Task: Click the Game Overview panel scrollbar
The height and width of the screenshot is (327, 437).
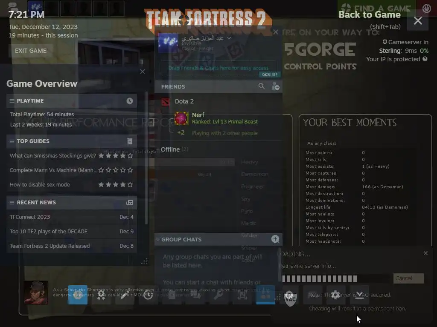Action: point(146,157)
